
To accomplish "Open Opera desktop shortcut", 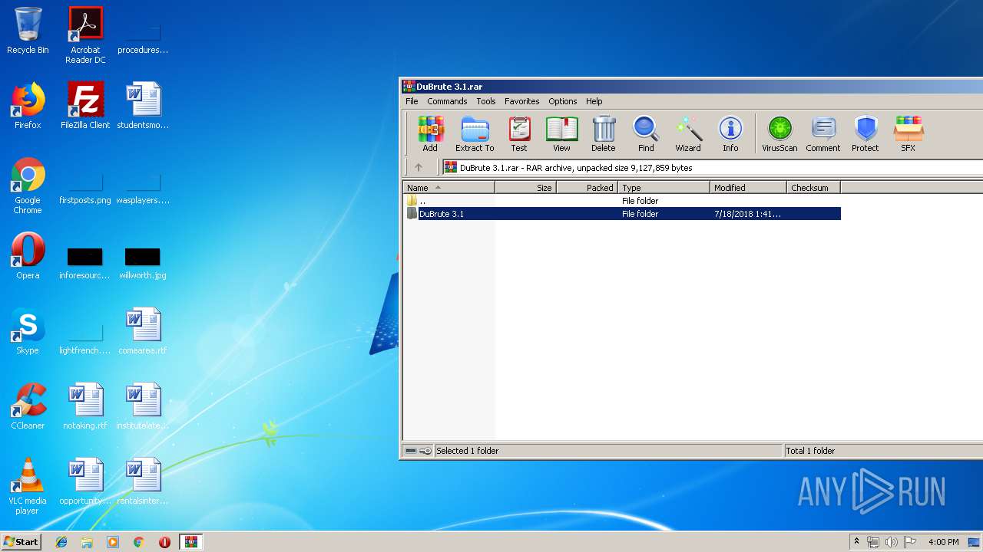I will 28,256.
